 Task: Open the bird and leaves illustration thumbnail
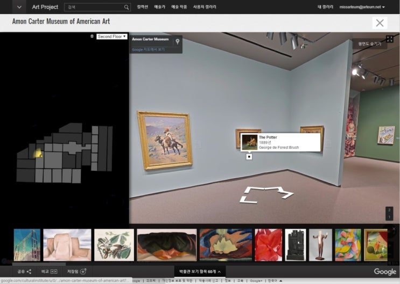(x=114, y=245)
